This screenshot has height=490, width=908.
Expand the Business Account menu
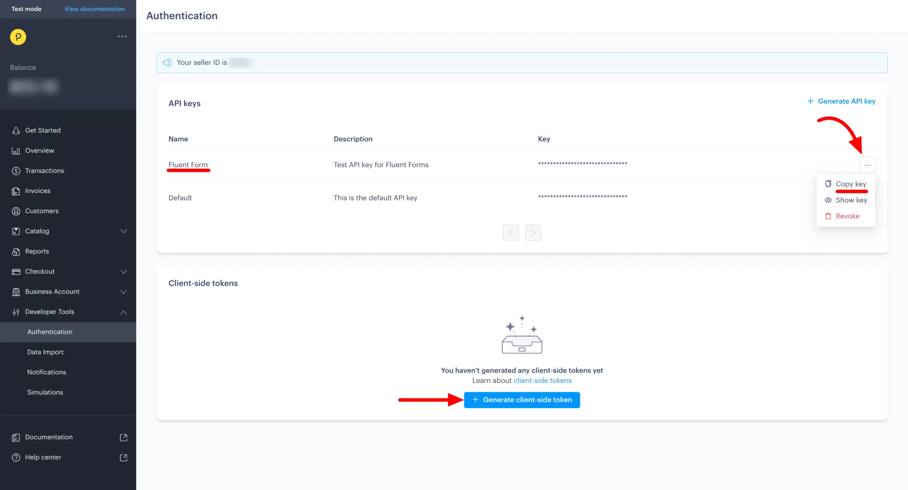point(123,292)
